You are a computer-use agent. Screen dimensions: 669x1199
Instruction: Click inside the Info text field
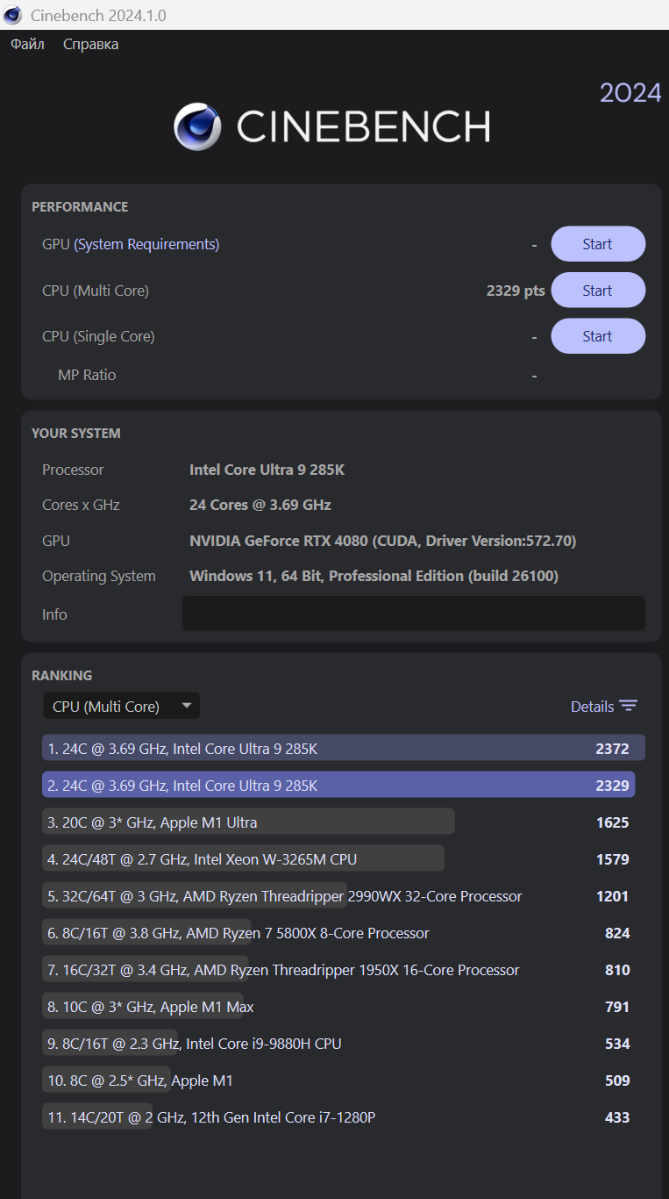[x=413, y=614]
